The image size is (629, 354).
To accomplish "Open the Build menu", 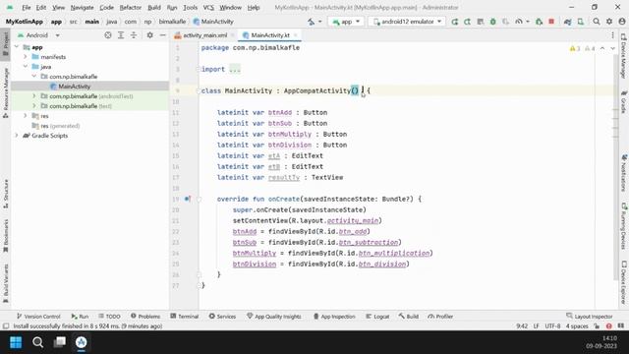I will coord(154,7).
